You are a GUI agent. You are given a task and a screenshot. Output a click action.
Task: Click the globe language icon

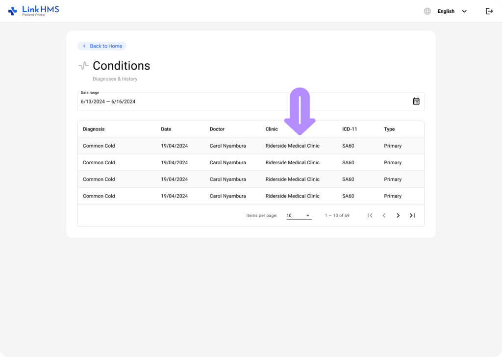427,11
